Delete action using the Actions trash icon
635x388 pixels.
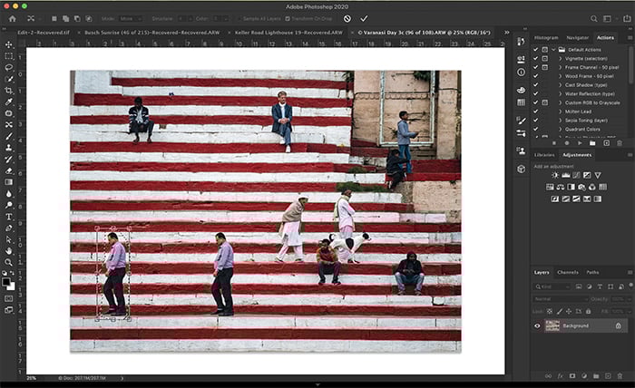(619, 143)
